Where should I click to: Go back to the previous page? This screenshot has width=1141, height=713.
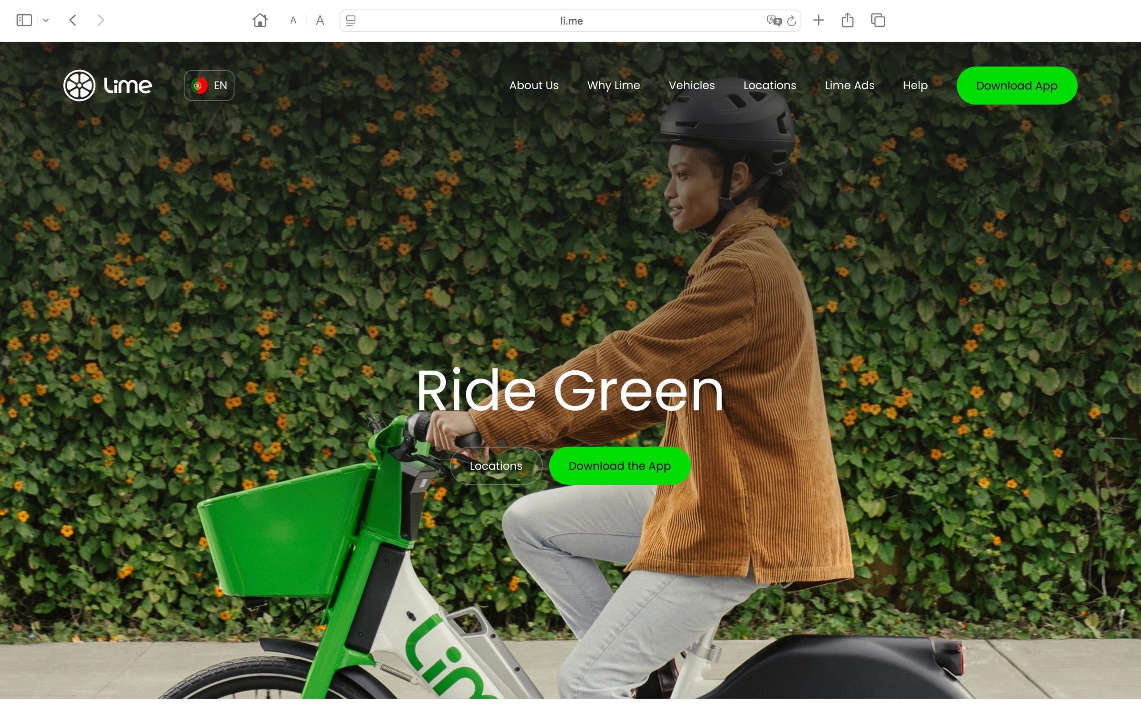click(x=73, y=20)
